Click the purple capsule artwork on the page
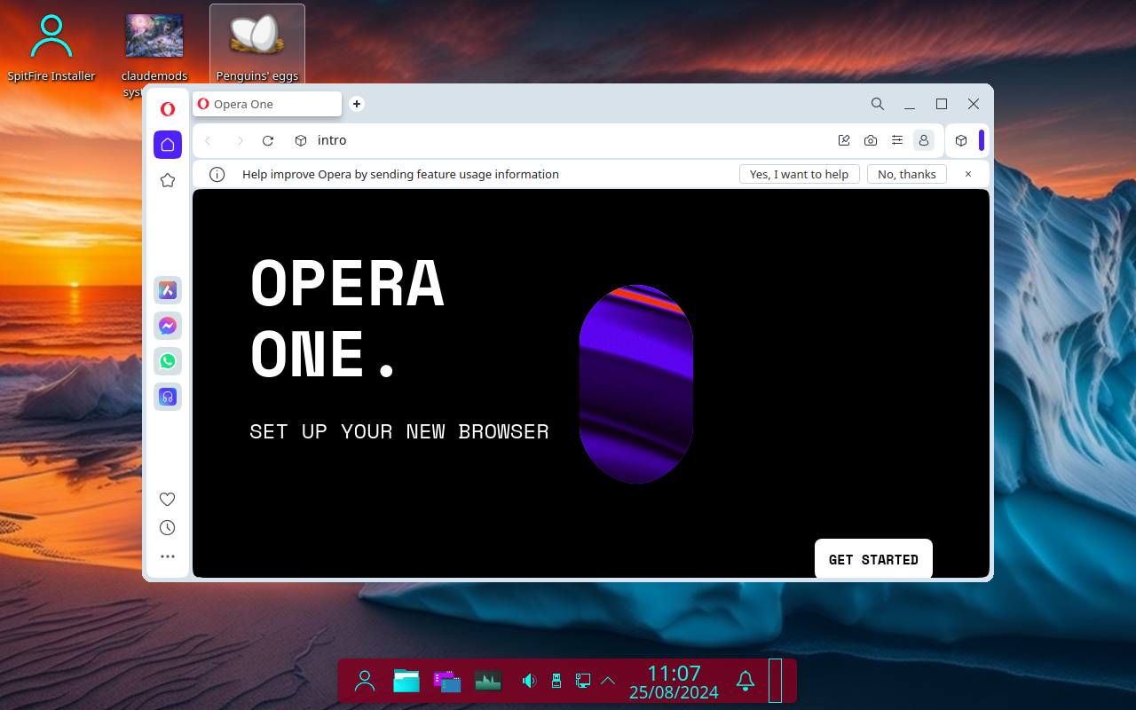Image resolution: width=1136 pixels, height=710 pixels. 635,384
